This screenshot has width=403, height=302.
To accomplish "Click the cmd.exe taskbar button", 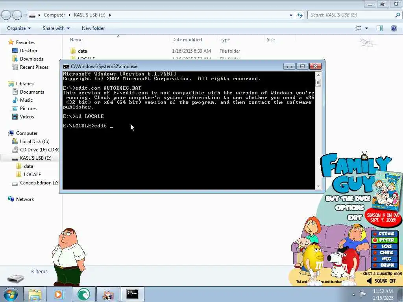I will tap(132, 294).
